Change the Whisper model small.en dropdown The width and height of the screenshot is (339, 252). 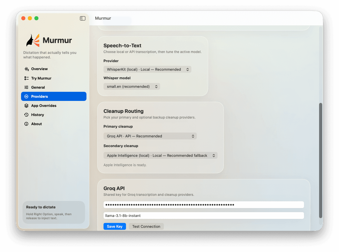pyautogui.click(x=131, y=86)
